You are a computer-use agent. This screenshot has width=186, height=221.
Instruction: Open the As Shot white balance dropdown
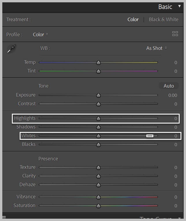[x=156, y=48]
